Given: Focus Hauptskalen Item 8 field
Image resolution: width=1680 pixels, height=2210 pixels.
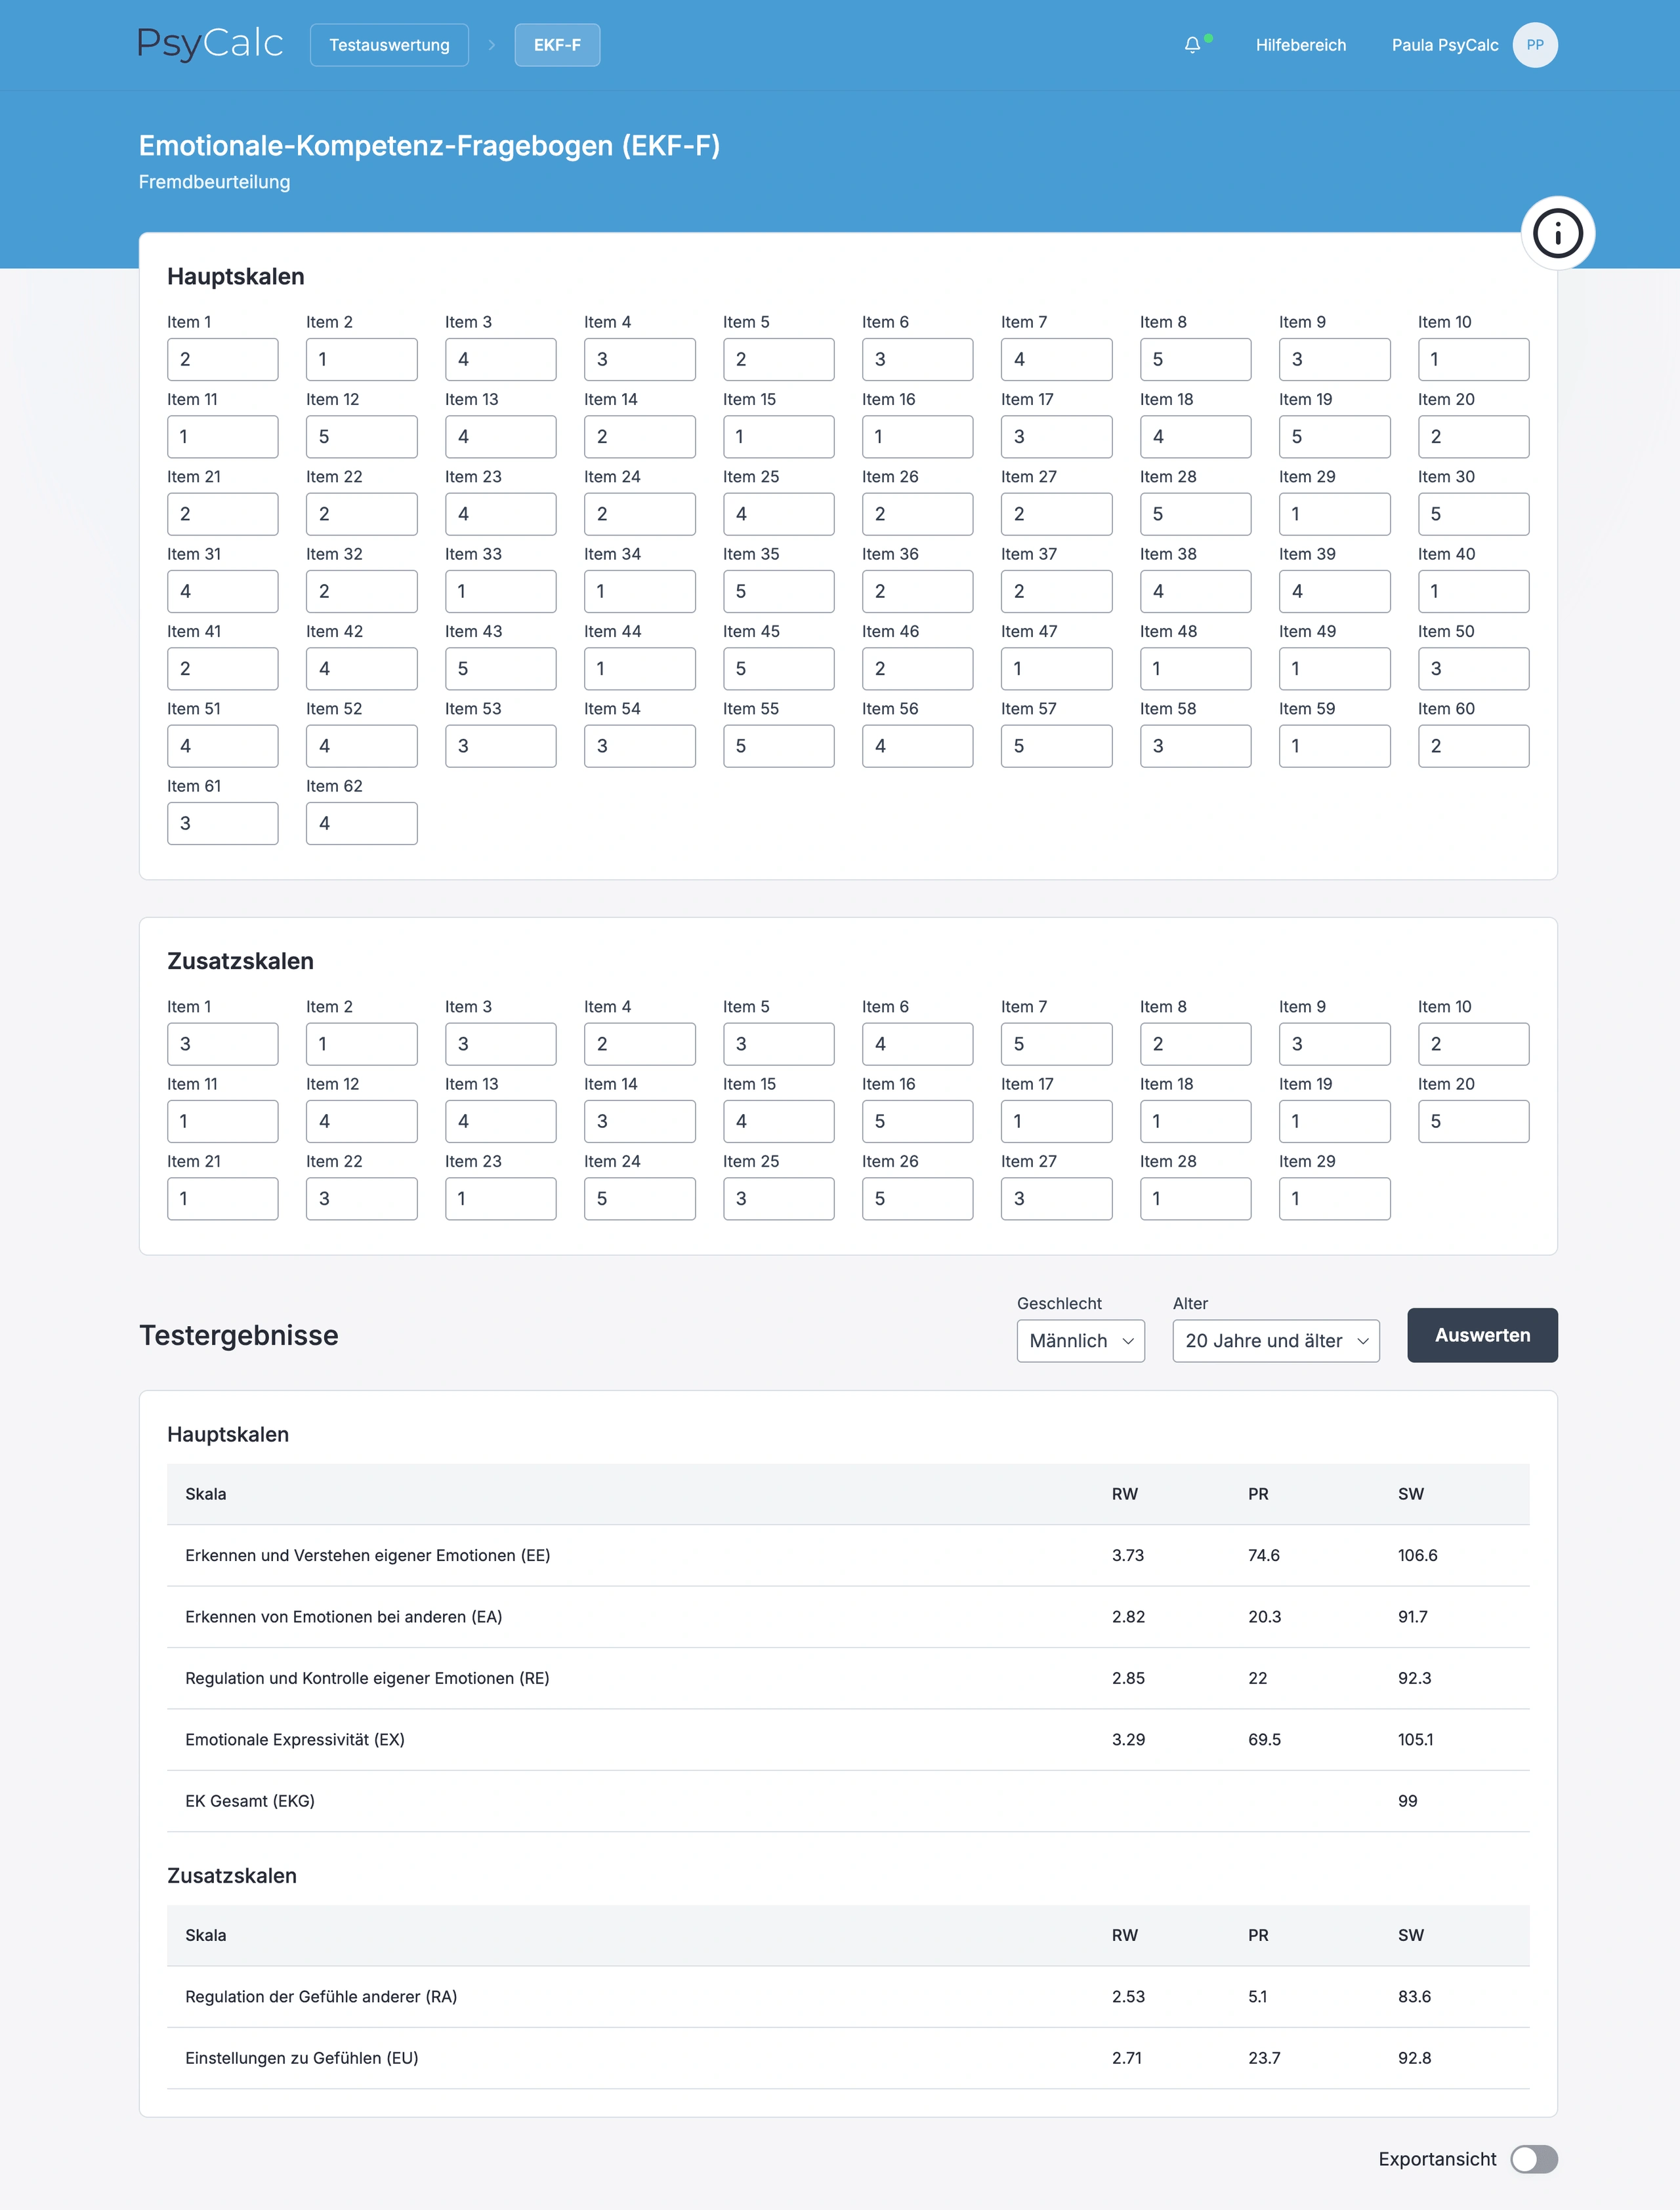Looking at the screenshot, I should pos(1195,359).
